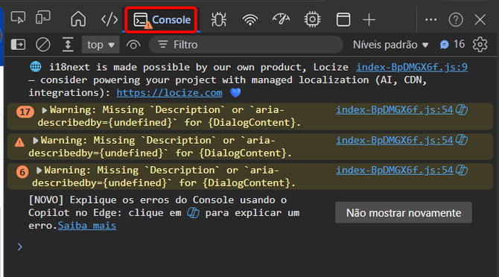Toggle device emulation mode
The width and height of the screenshot is (499, 277).
click(43, 18)
